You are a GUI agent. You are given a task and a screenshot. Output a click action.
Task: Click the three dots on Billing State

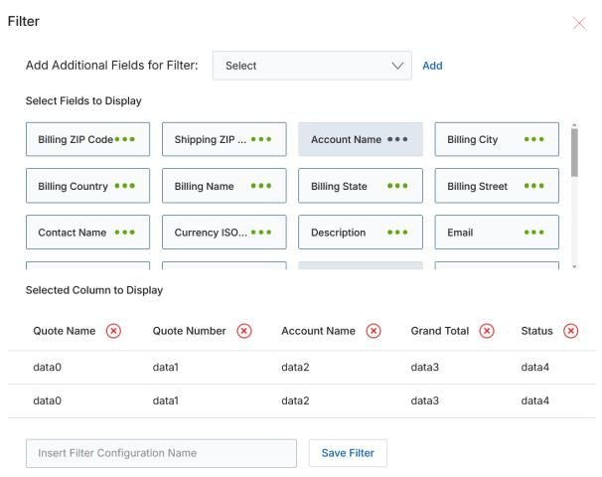point(397,186)
